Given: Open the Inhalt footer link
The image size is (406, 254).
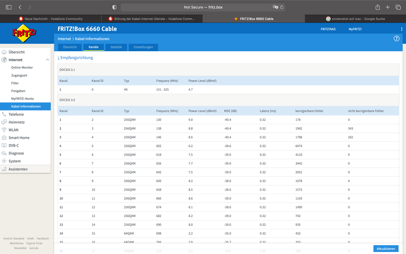Looking at the screenshot, I should tap(30, 239).
